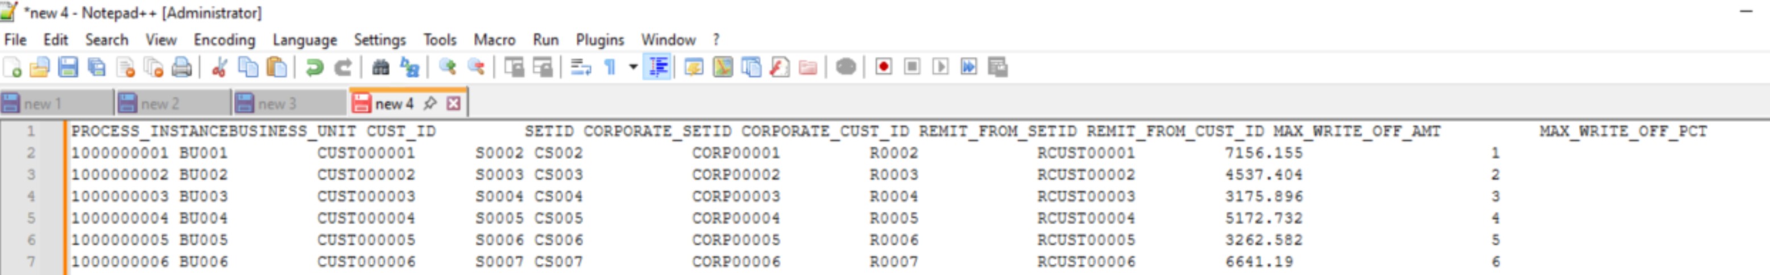Undo last action with green arrow
Image resolution: width=1770 pixels, height=275 pixels.
[314, 67]
